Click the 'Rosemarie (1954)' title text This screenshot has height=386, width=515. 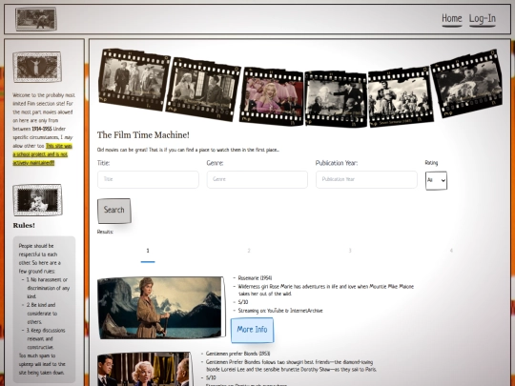pos(255,278)
